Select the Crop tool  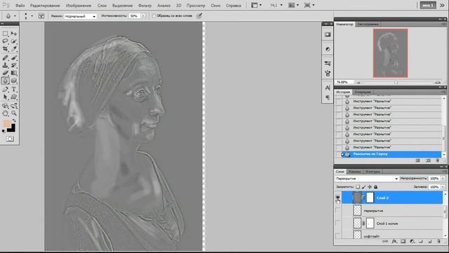[x=5, y=49]
